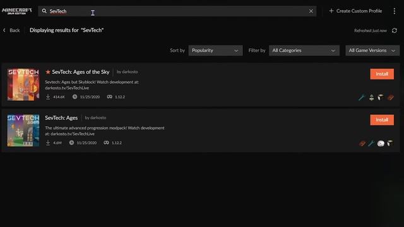
Task: Click the round white category icon on SevTech: Ages
Action: pos(381,143)
